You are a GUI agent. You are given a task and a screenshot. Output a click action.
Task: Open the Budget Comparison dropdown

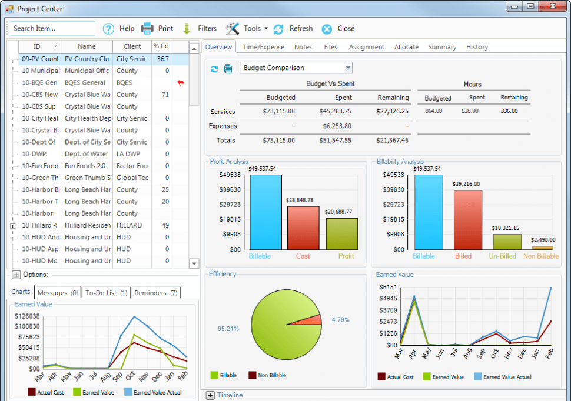point(348,68)
